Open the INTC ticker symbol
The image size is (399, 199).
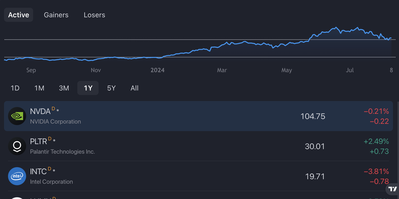[38, 171]
